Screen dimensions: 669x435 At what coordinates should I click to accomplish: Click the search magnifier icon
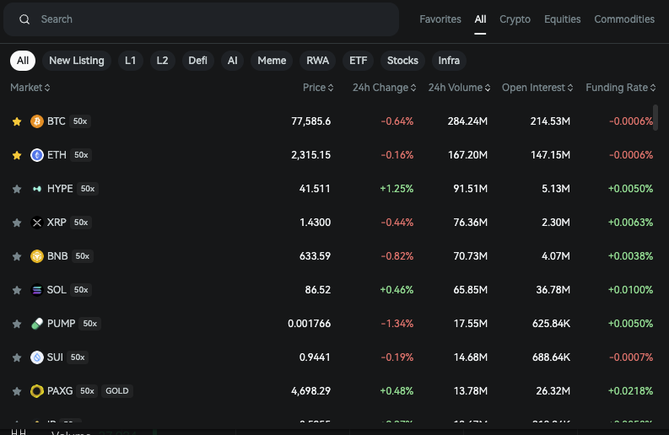pyautogui.click(x=24, y=19)
